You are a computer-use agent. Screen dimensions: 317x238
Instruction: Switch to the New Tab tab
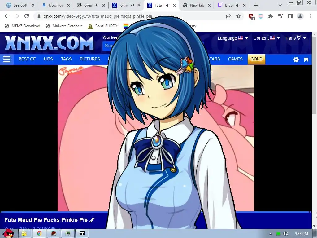[x=197, y=5]
